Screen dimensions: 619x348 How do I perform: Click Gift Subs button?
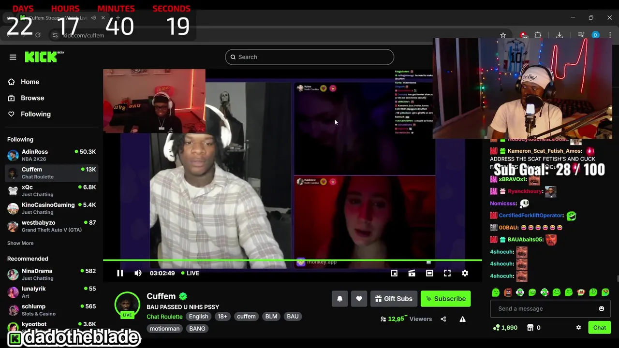394,299
